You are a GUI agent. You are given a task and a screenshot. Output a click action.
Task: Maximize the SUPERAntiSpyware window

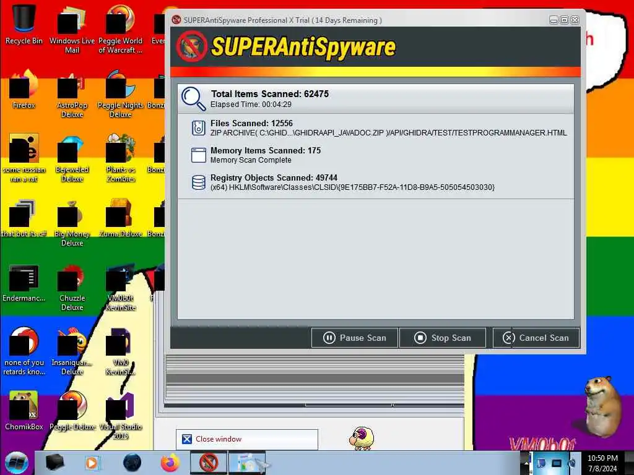click(565, 20)
